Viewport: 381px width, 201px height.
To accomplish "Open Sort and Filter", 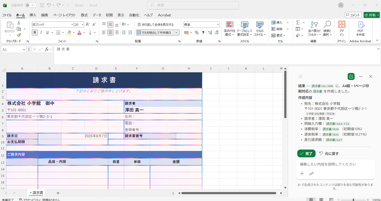I will click(x=314, y=29).
